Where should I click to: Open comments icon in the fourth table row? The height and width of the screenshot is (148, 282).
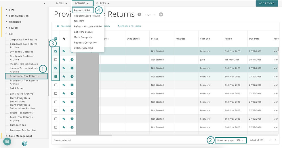[x=64, y=77]
